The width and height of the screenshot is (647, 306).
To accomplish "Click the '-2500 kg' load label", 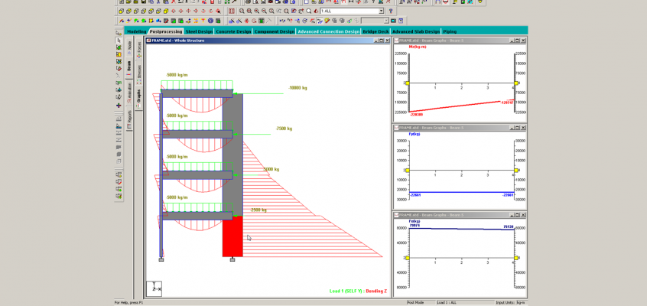I will pos(258,210).
